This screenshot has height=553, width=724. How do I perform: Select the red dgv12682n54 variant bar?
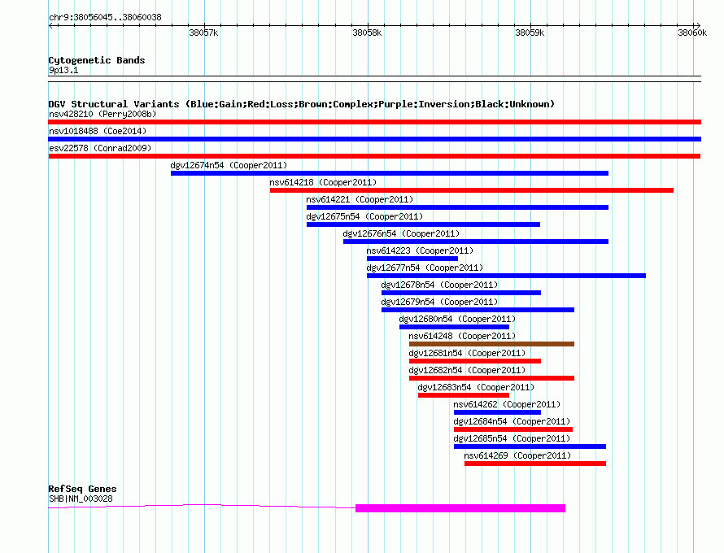[x=491, y=378]
